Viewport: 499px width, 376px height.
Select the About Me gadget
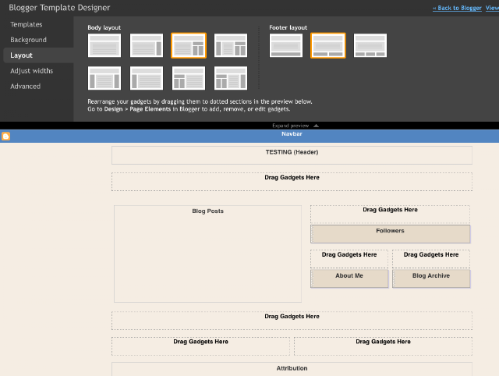click(x=349, y=278)
